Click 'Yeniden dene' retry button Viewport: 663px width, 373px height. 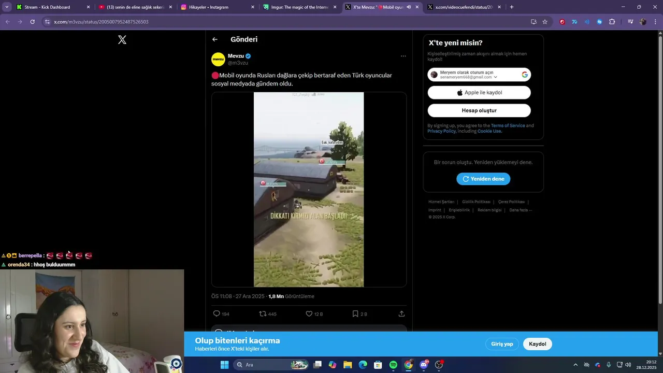coord(483,179)
